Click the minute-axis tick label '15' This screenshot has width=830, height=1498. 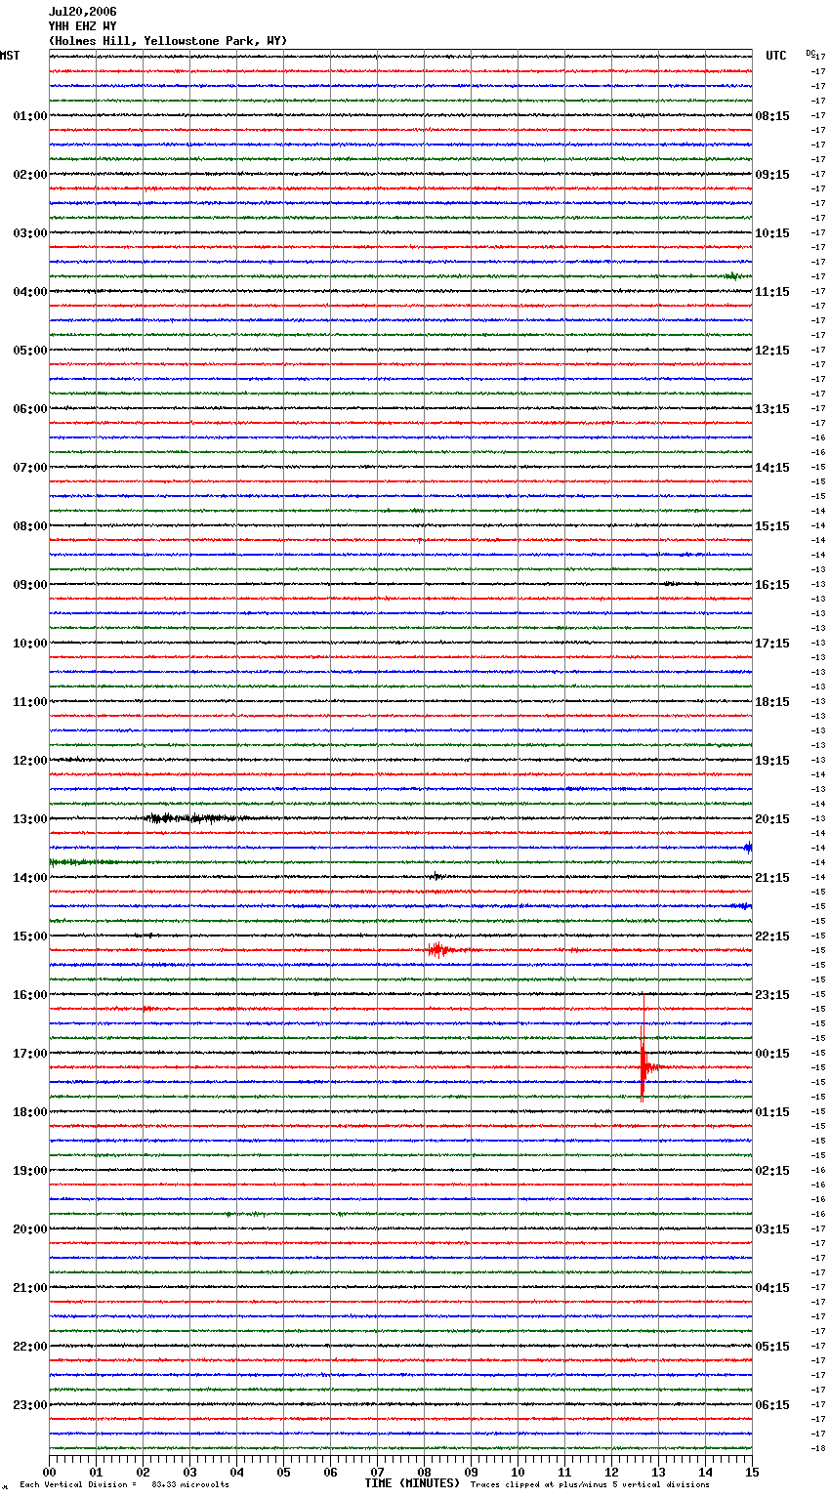click(752, 1472)
